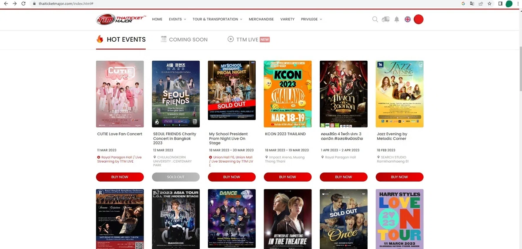Open the Jazz Evening poster thumbnail

[399, 94]
